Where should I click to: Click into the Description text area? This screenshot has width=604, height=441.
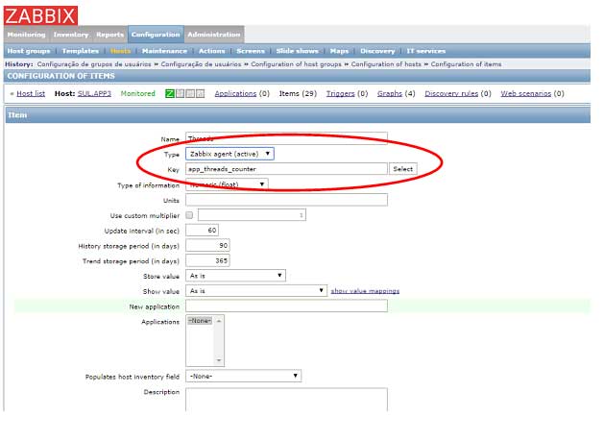point(286,400)
